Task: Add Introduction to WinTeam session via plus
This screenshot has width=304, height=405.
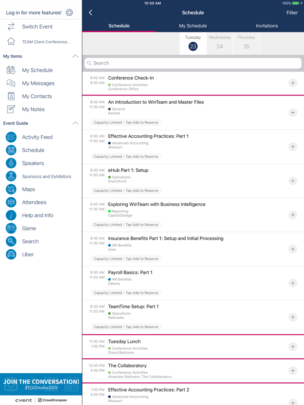Action: (x=293, y=112)
